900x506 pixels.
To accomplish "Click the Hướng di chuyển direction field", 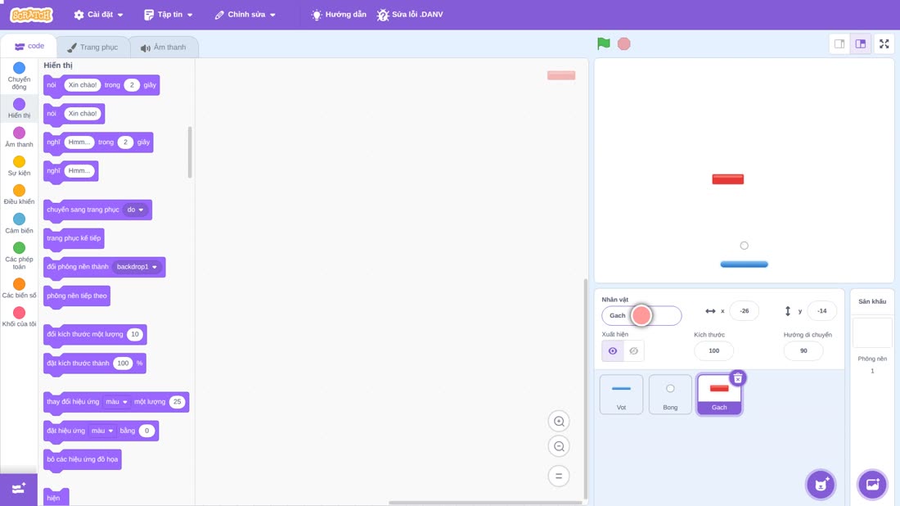I will pos(803,351).
